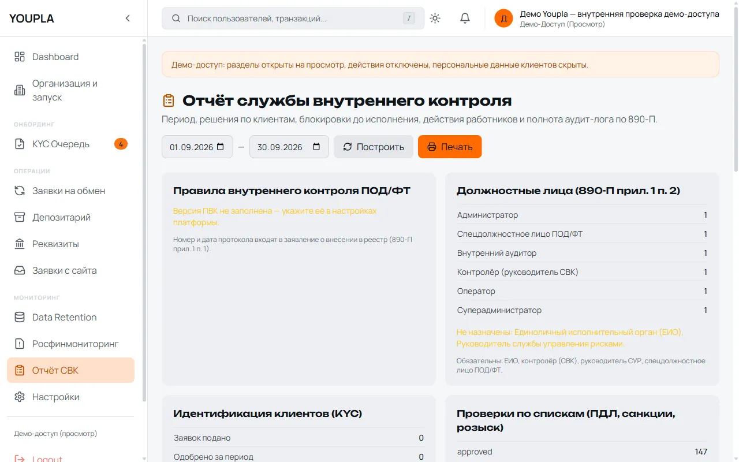The image size is (739, 462).
Task: Click the database icon for Data Retention
Action: pyautogui.click(x=20, y=317)
